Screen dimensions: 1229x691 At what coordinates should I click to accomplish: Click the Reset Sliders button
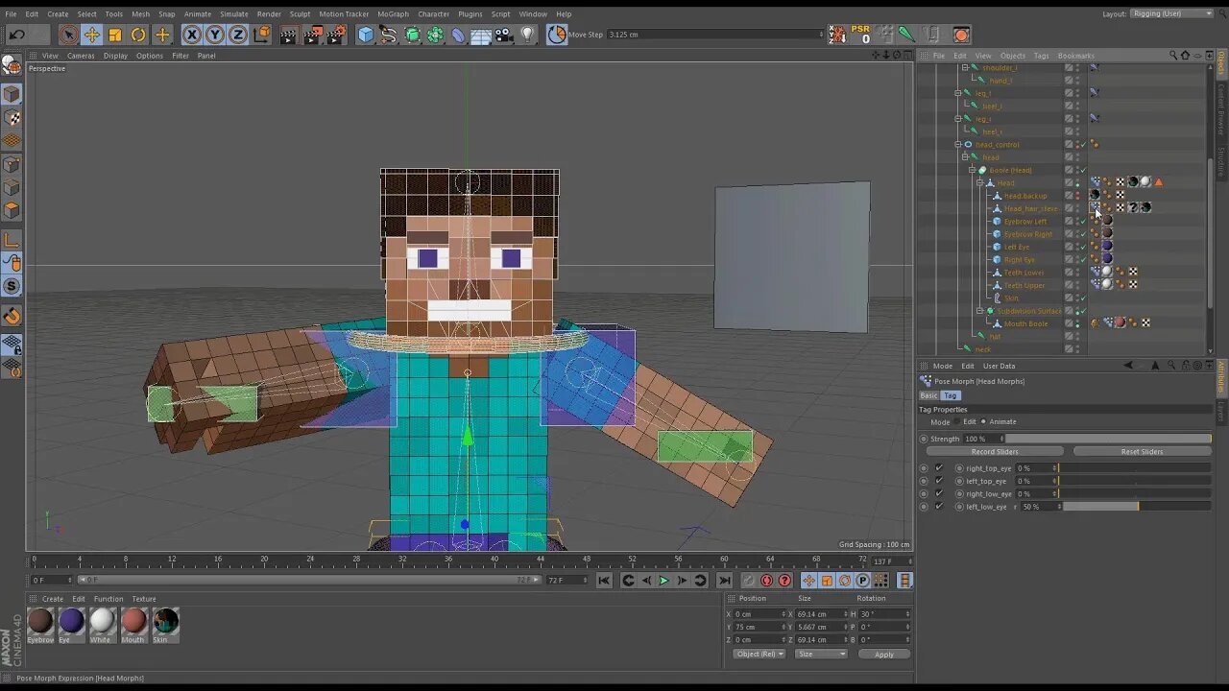(1142, 452)
